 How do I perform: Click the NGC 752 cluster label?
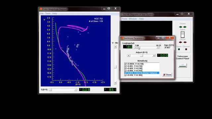(98, 19)
